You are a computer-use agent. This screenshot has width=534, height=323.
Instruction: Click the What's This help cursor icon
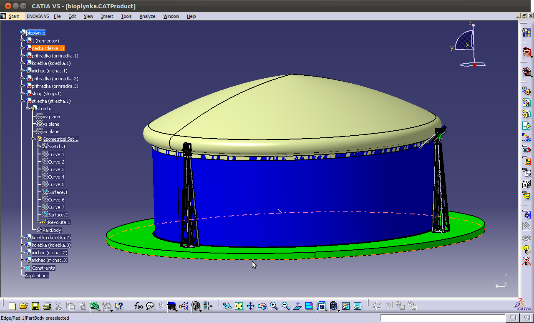tap(119, 306)
